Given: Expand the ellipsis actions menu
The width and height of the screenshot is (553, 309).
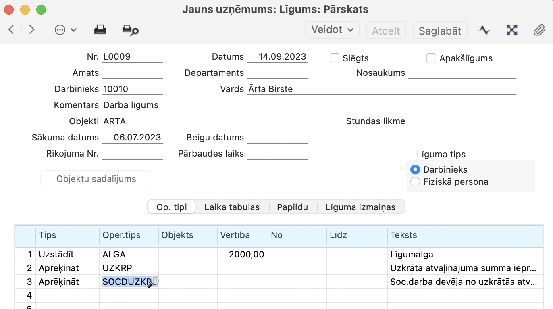Looking at the screenshot, I should coord(65,30).
